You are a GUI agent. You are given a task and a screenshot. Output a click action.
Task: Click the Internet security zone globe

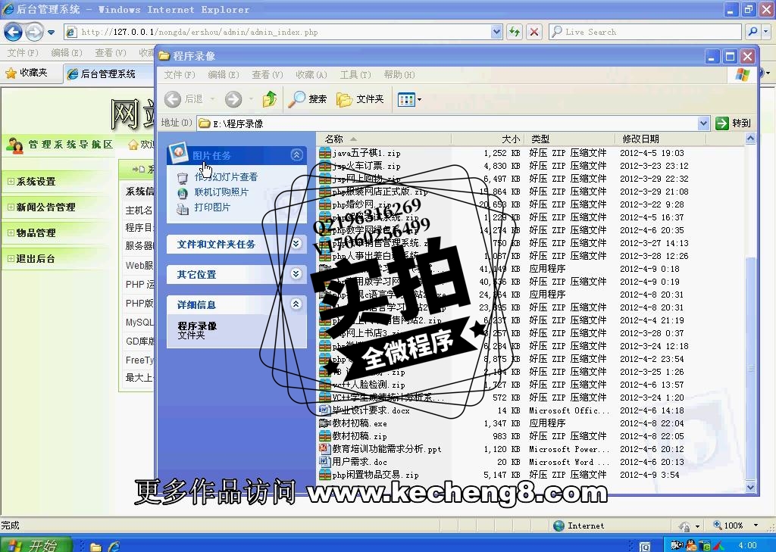coord(559,525)
